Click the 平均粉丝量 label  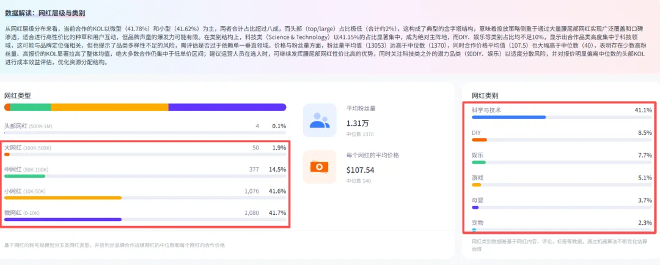361,109
